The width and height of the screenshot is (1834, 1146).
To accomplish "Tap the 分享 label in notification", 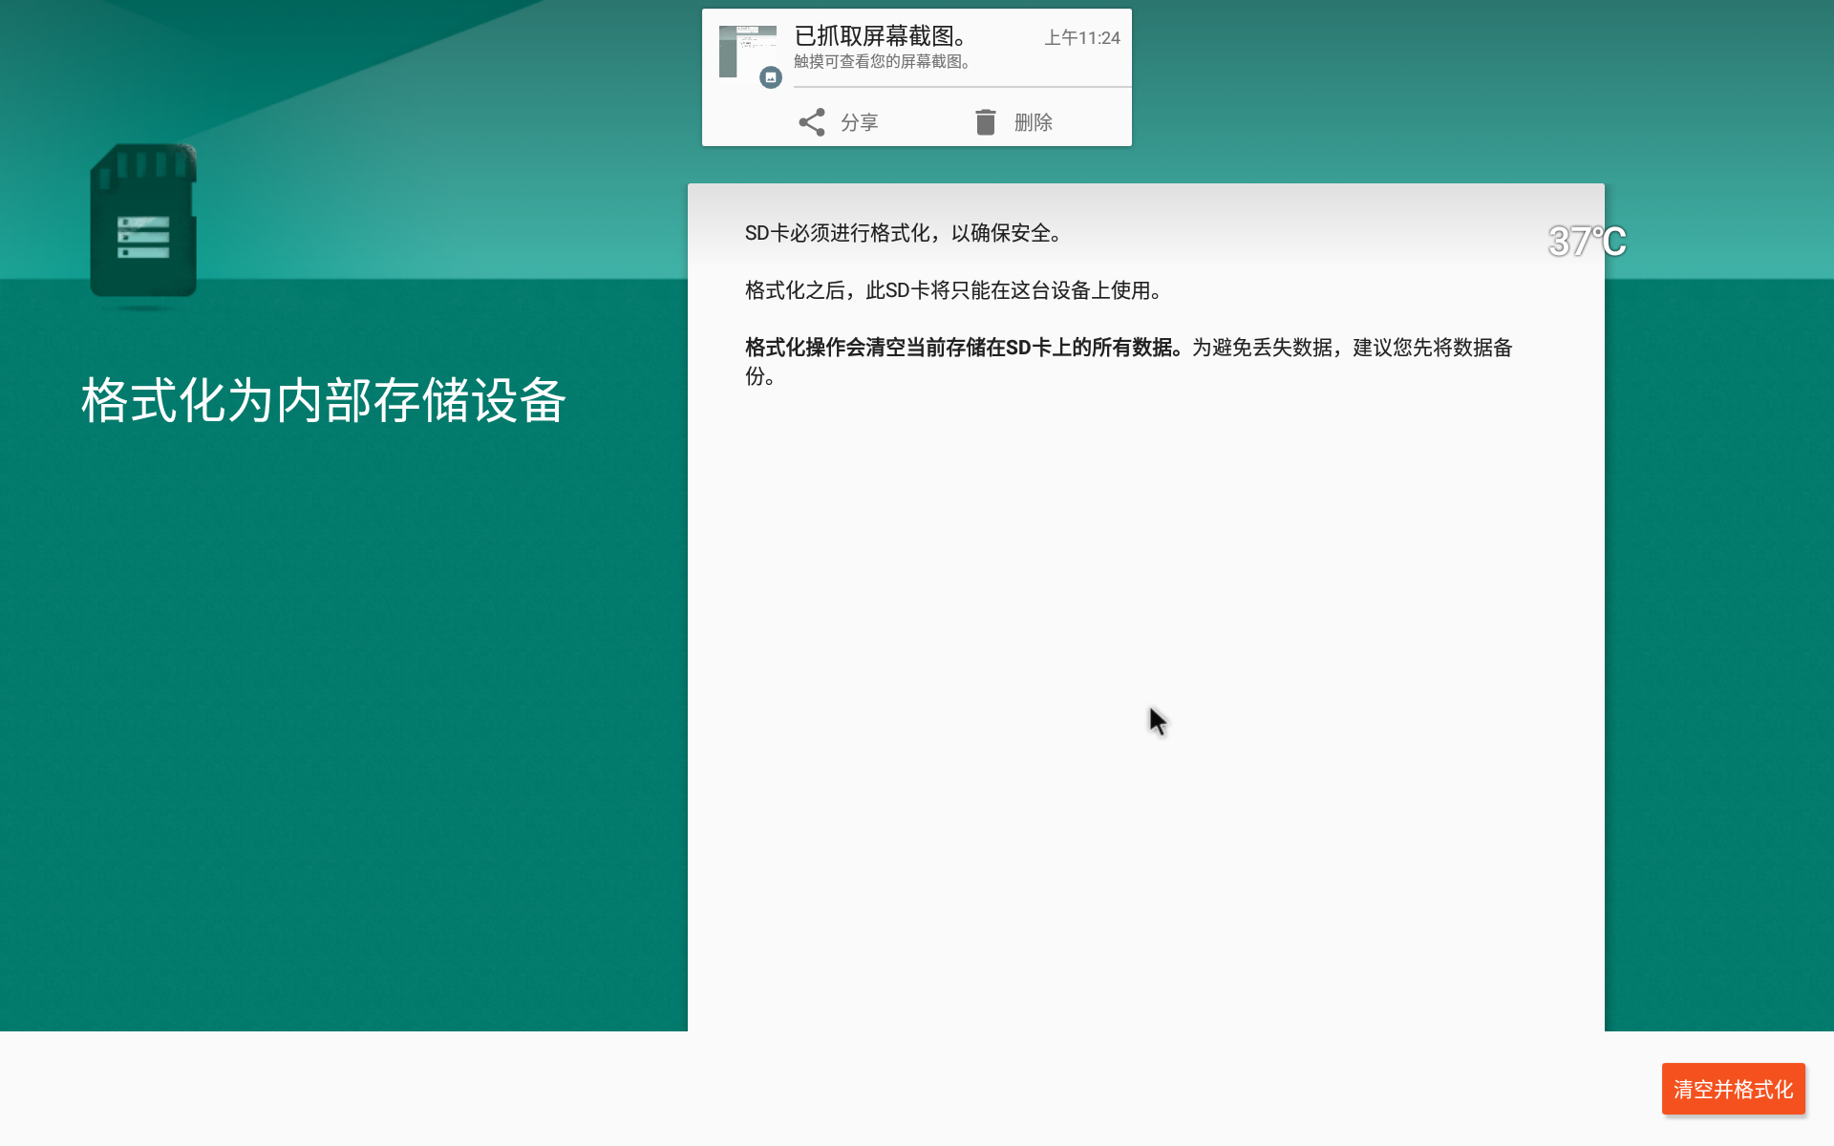I will coord(859,122).
